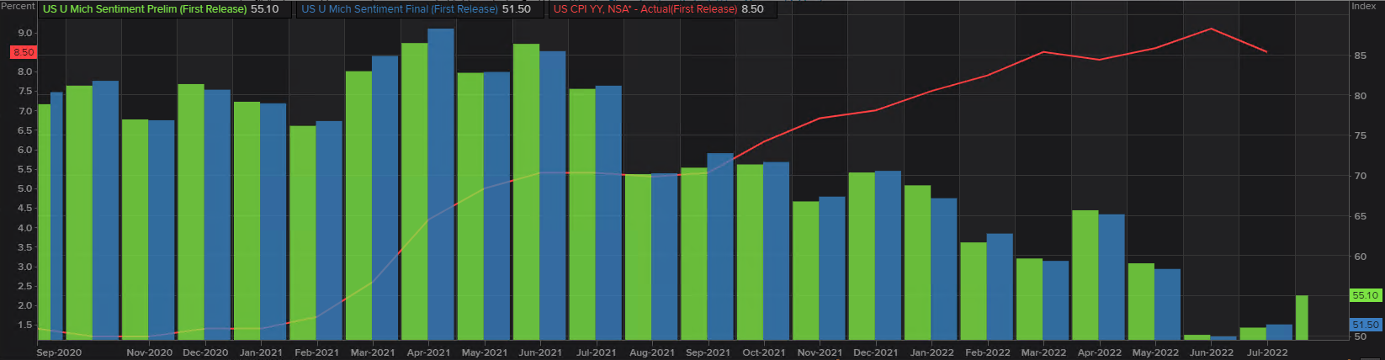1385x360 pixels.
Task: Select the US U Mich Sentiment Final legend
Action: (416, 9)
